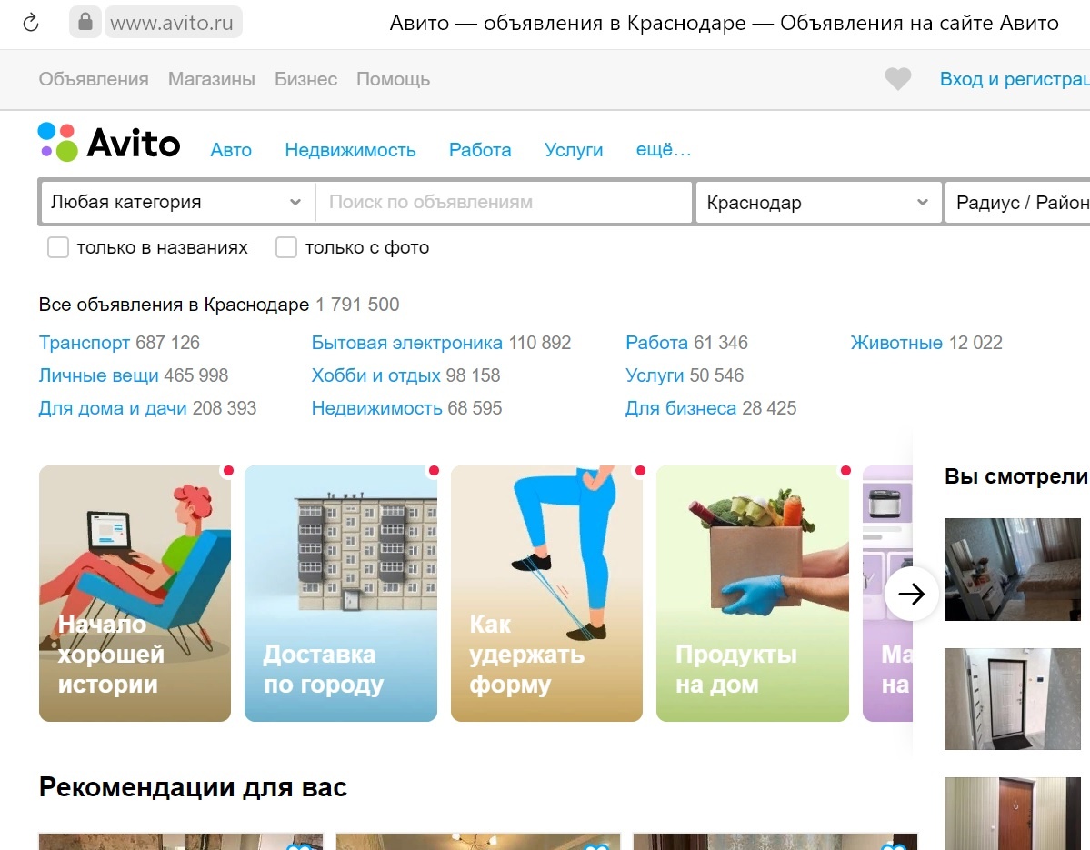Open the 'Радиус / Район' selector

pos(1017,202)
